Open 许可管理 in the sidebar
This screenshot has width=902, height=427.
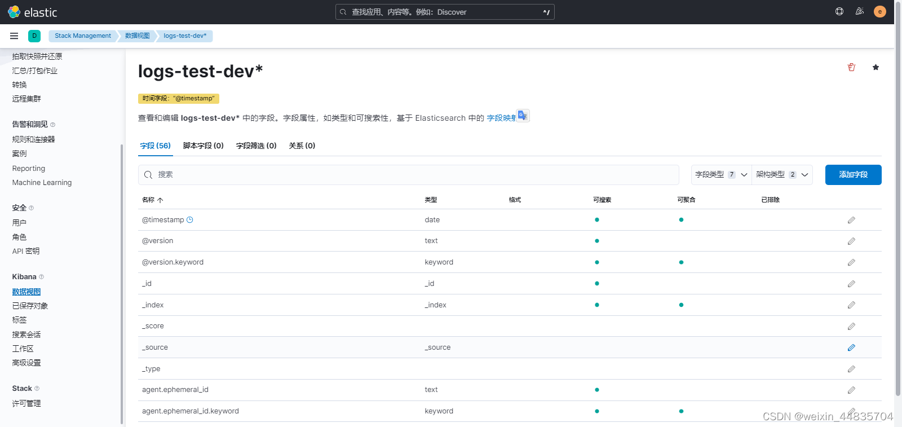point(26,403)
